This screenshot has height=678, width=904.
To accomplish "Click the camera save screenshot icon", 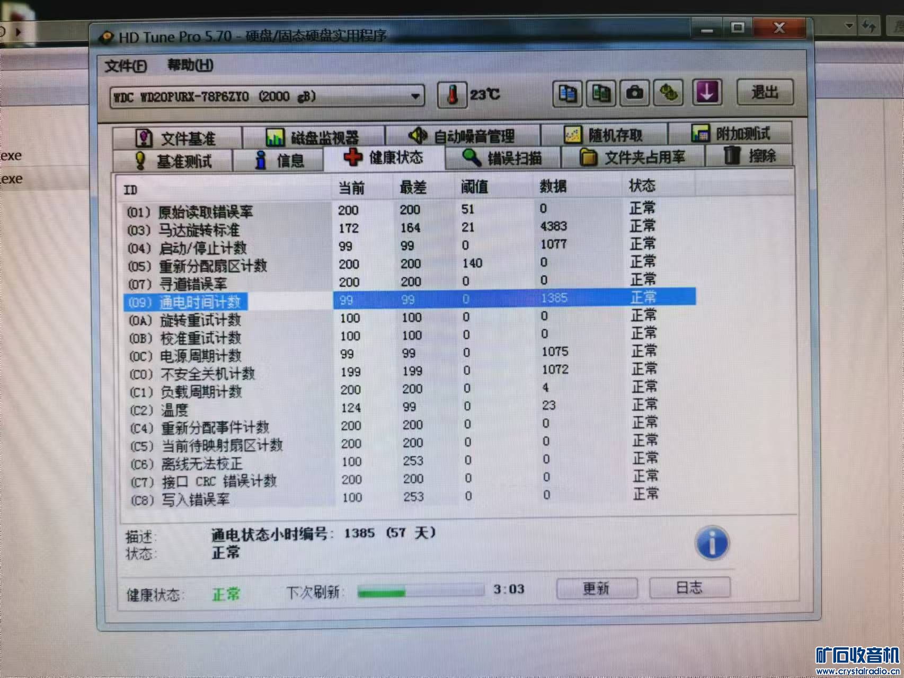I will coord(634,93).
